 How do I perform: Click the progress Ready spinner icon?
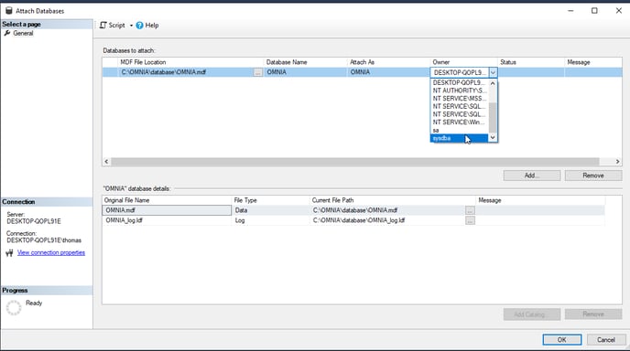coord(13,308)
